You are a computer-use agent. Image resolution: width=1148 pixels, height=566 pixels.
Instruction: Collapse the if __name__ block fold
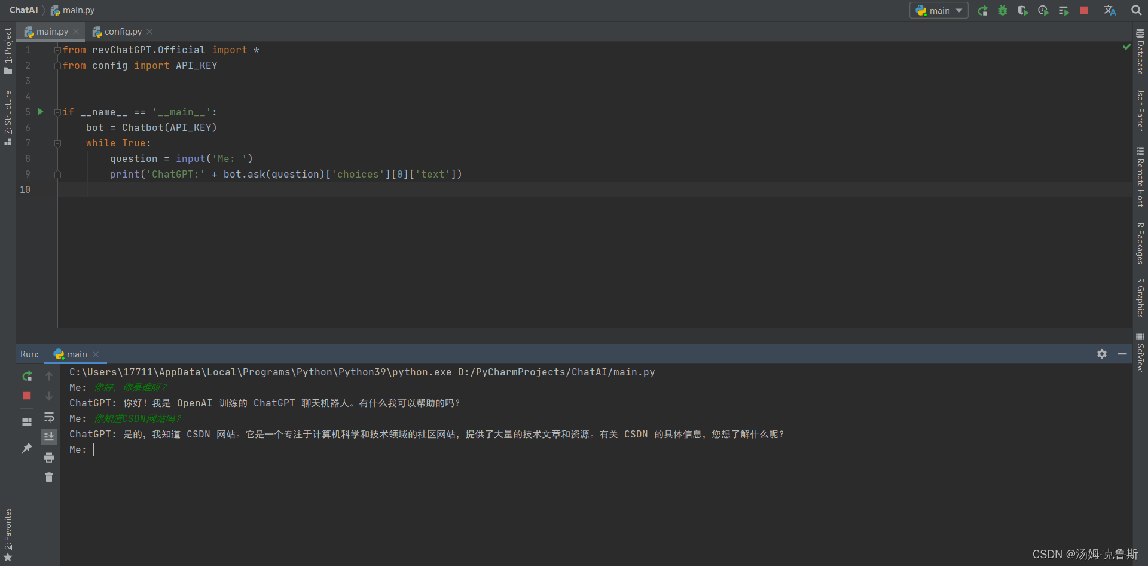[57, 112]
